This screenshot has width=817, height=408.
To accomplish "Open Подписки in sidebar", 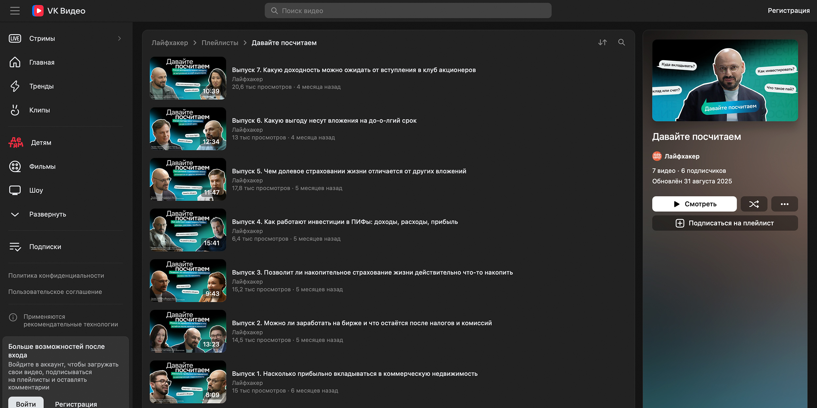I will tap(45, 247).
